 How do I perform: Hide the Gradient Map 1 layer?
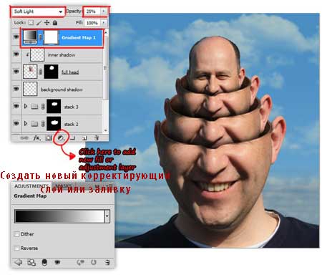click(x=16, y=37)
